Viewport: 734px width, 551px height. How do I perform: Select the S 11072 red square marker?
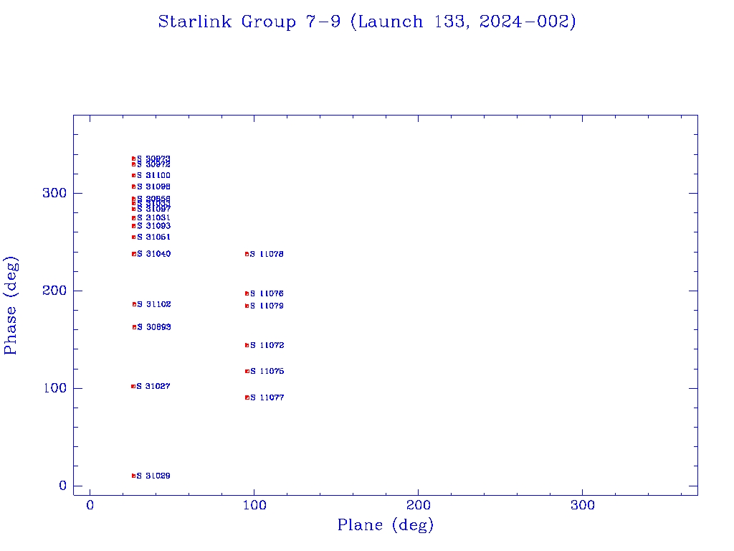pos(247,345)
